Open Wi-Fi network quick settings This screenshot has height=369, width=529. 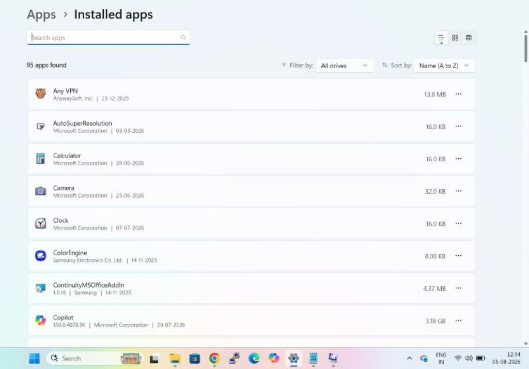458,358
